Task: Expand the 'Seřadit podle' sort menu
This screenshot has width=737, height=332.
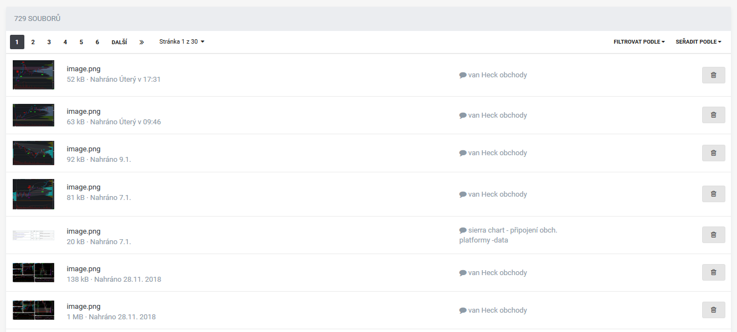Action: point(698,42)
